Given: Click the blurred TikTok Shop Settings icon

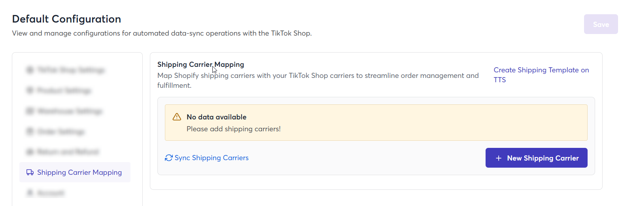Looking at the screenshot, I should (30, 70).
